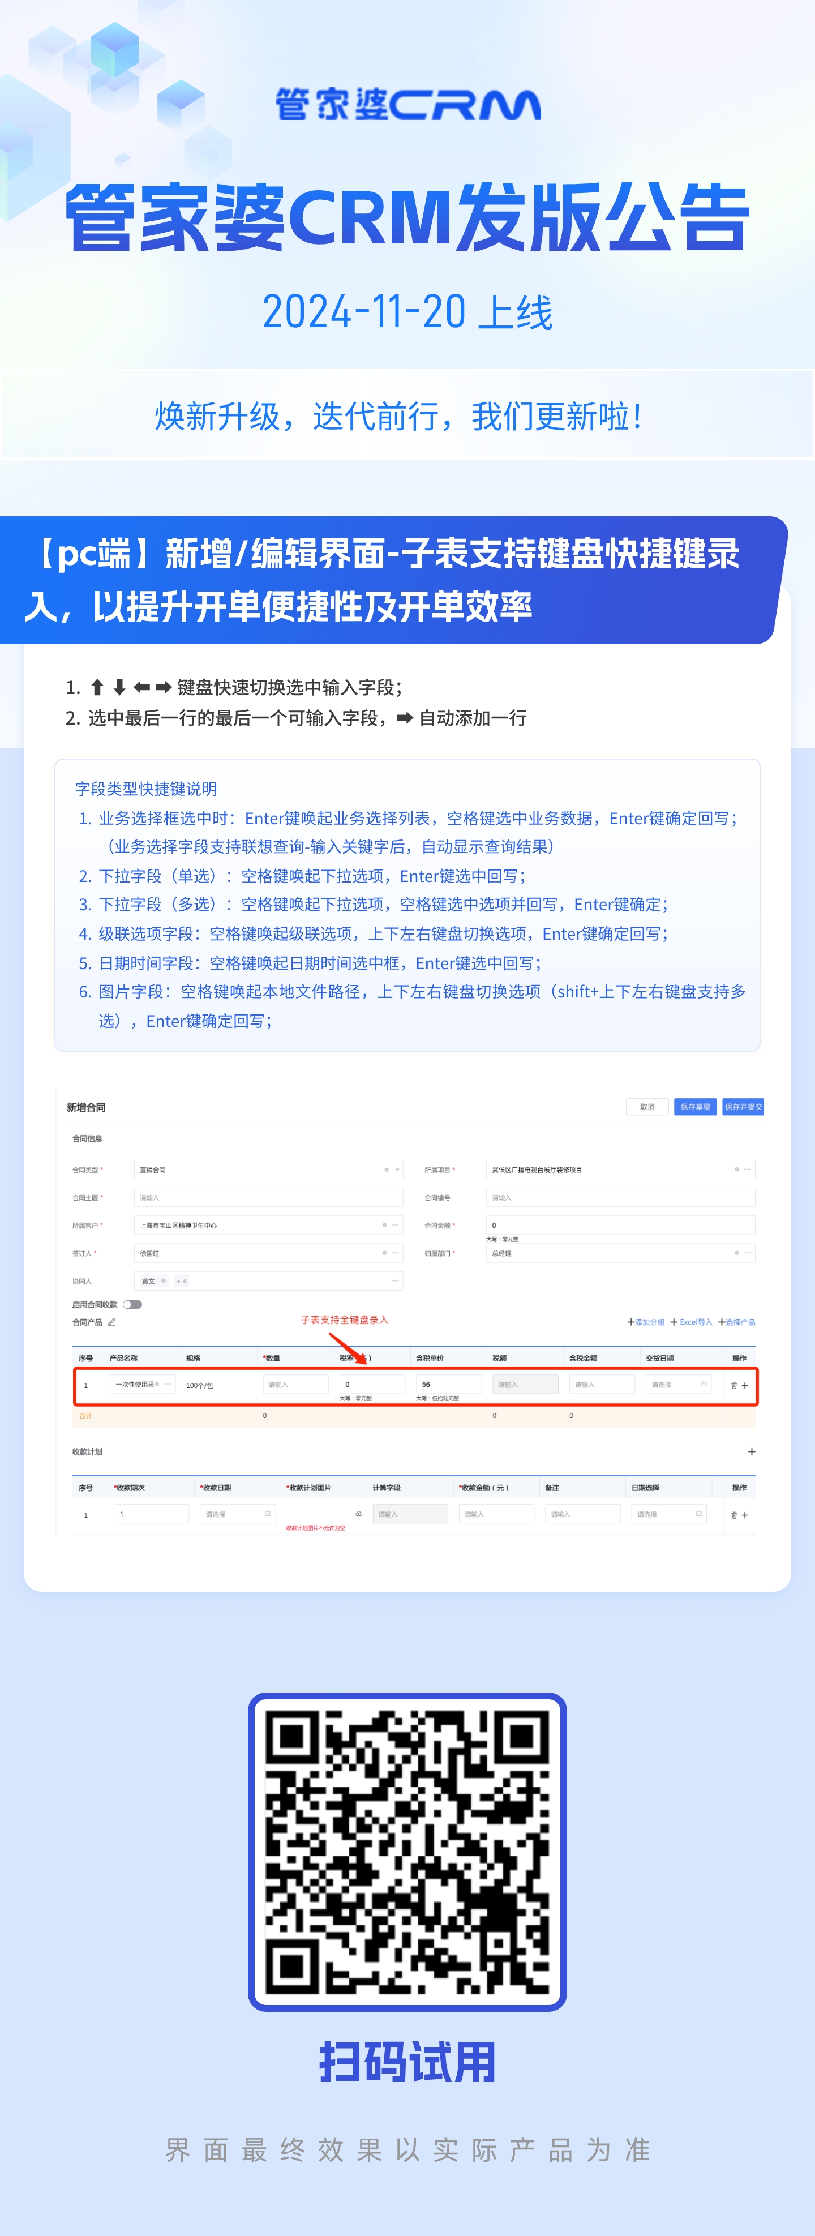Viewport: 815px width, 2236px height.
Task: Clear the 签订人 selection circle icon
Action: coord(384,1253)
